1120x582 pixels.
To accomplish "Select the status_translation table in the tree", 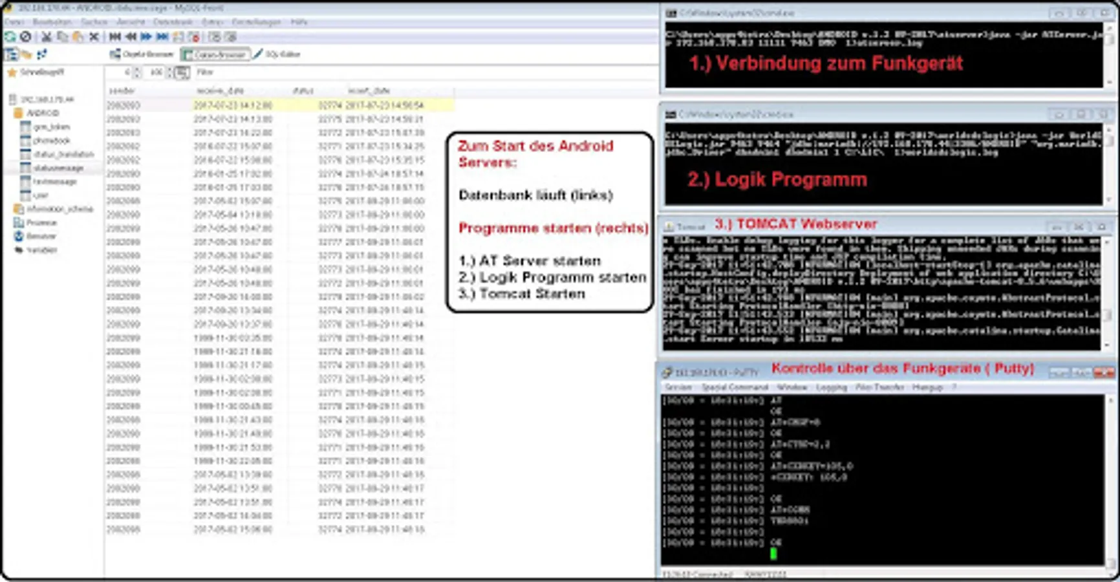I will 63,155.
